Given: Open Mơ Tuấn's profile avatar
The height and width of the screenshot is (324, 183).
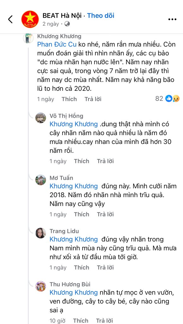Looking at the screenshot, I should [41, 180].
